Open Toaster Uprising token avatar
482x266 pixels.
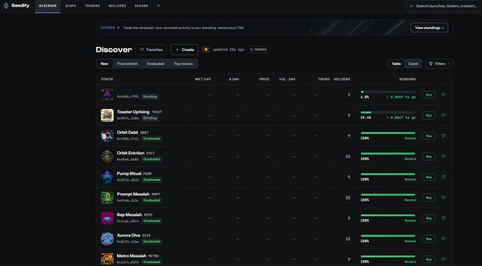tap(107, 115)
